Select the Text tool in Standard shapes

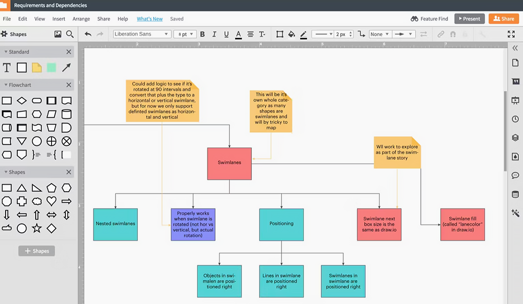click(7, 67)
